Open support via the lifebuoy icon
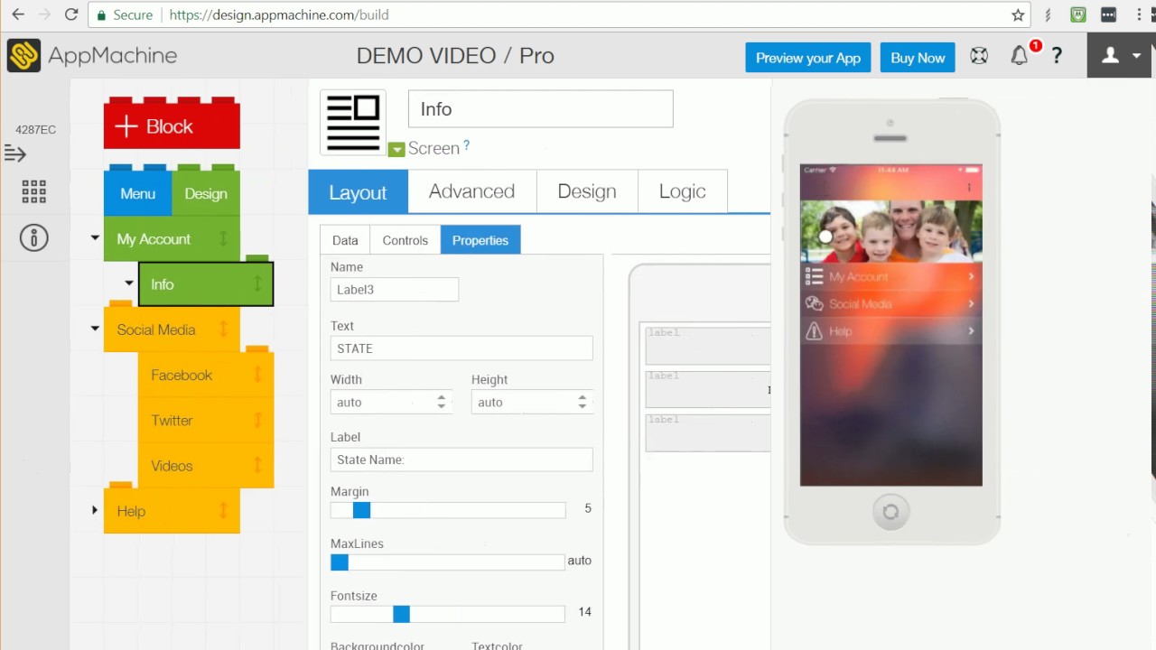1156x650 pixels. (978, 55)
